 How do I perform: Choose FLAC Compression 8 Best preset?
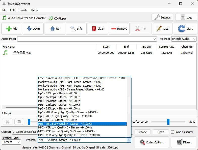pos(82,78)
